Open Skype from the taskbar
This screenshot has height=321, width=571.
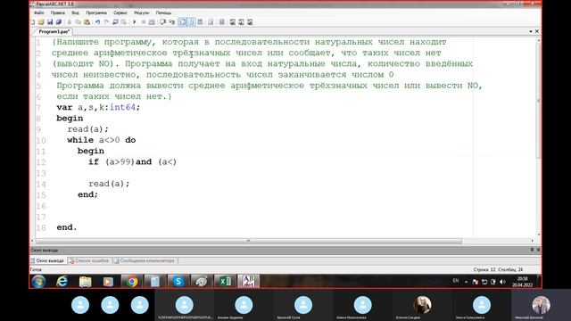tap(178, 282)
